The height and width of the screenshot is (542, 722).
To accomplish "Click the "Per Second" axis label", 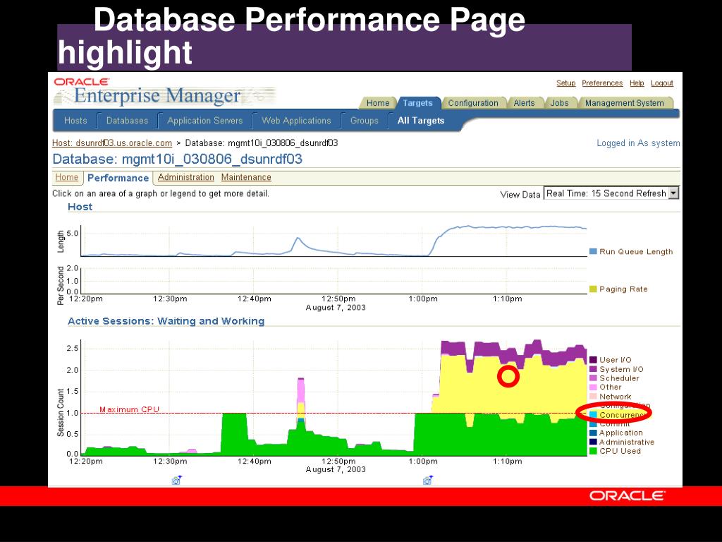I will (61, 285).
